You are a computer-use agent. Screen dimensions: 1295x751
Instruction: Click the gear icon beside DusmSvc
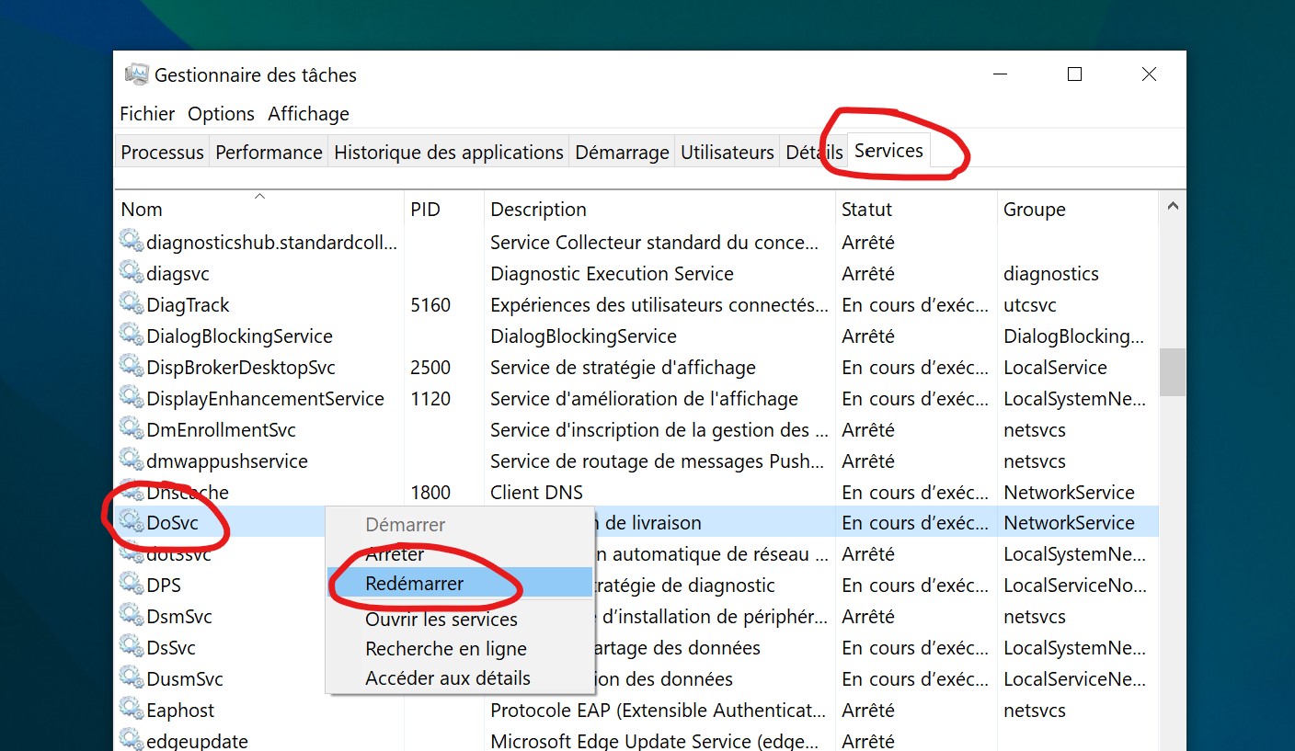(x=132, y=678)
